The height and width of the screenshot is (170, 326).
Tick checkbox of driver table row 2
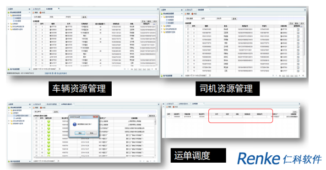click(x=188, y=33)
